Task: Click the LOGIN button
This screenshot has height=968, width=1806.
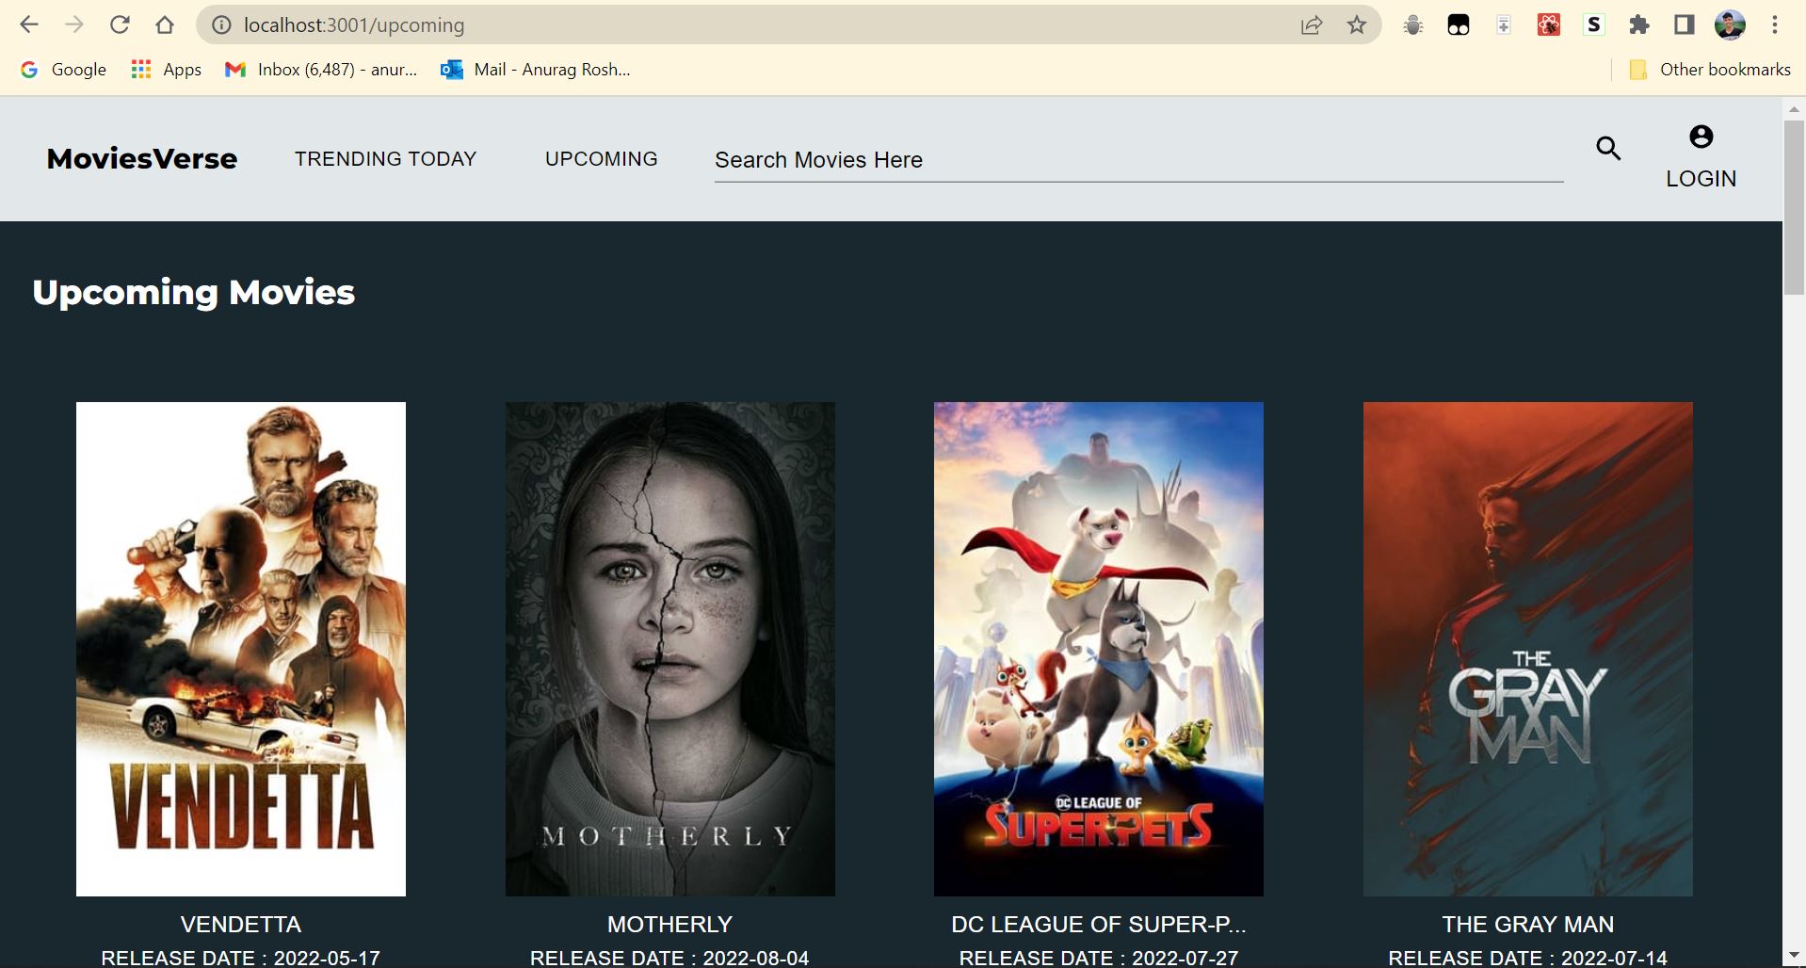Action: 1701,179
